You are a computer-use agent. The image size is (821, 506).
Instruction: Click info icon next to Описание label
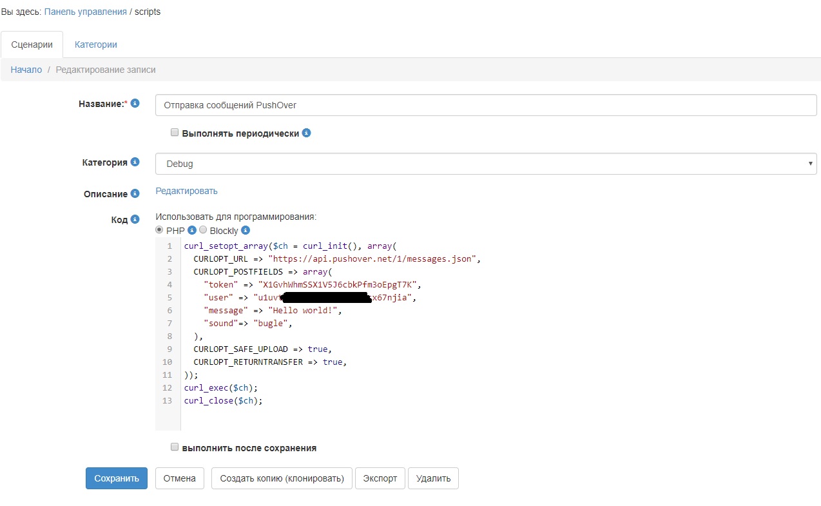click(135, 193)
